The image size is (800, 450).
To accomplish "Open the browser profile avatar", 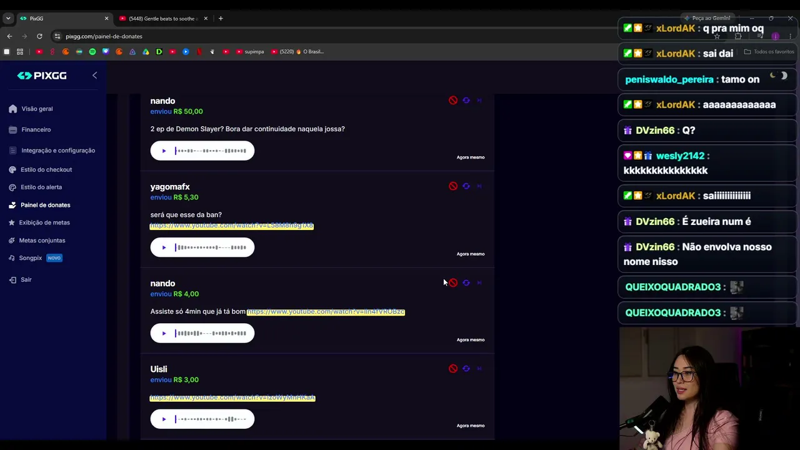I will (x=776, y=36).
